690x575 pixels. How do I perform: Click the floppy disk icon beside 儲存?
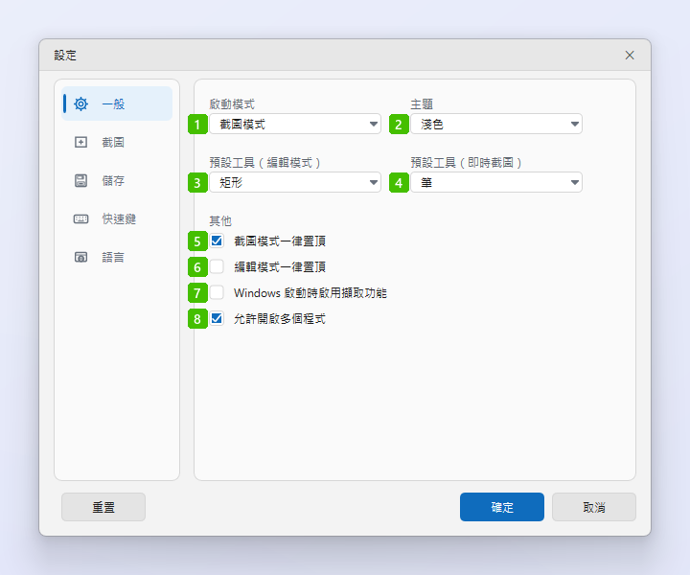[x=80, y=180]
